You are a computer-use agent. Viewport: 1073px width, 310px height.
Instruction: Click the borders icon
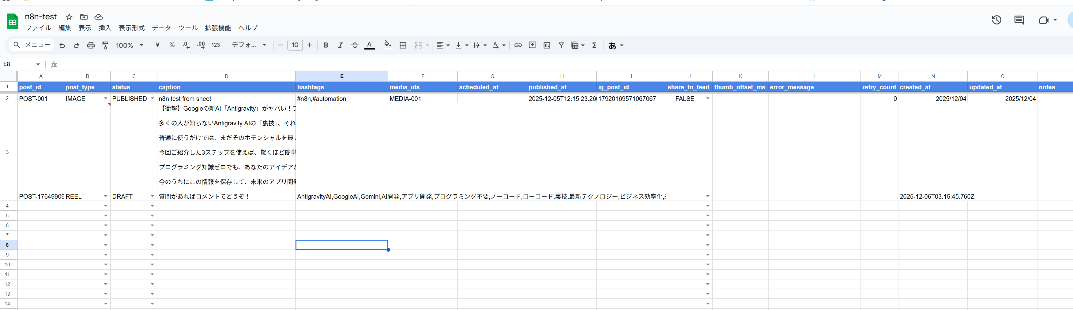[x=403, y=45]
